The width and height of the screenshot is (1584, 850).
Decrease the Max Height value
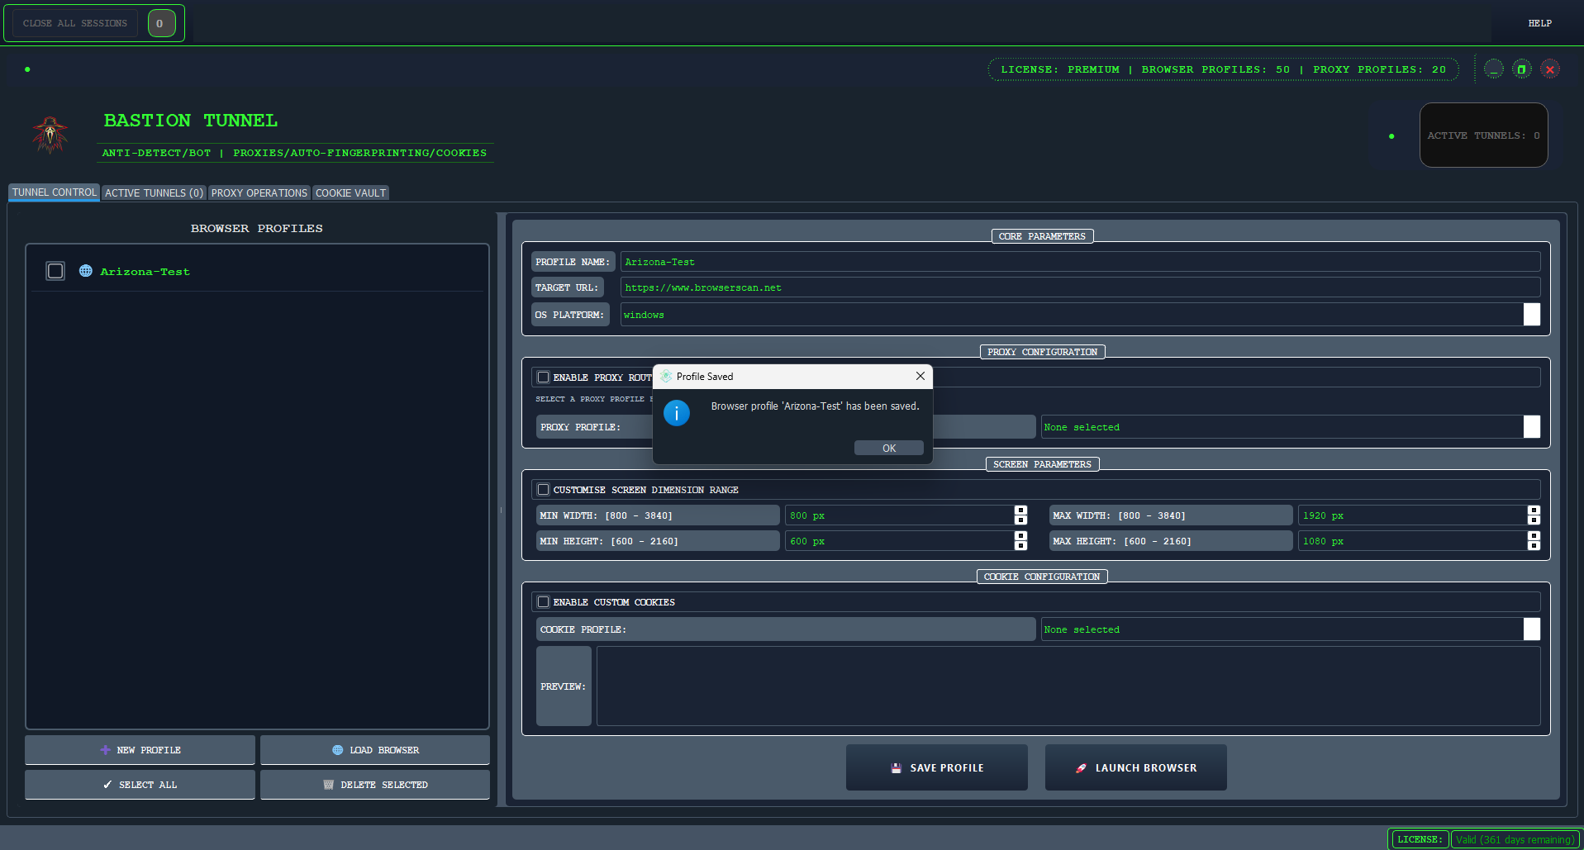tap(1534, 546)
